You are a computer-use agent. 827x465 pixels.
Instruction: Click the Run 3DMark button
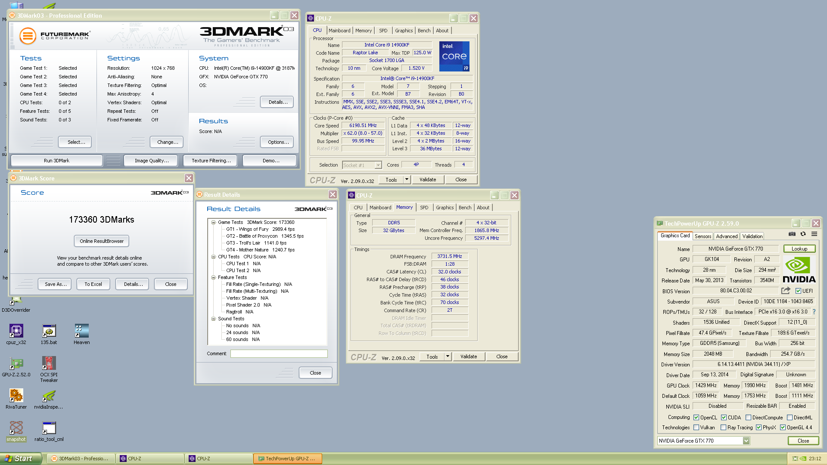(56, 161)
